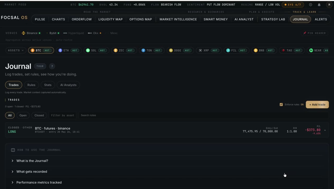
Task: Toggle the Mexc venue
Action: (112, 33)
